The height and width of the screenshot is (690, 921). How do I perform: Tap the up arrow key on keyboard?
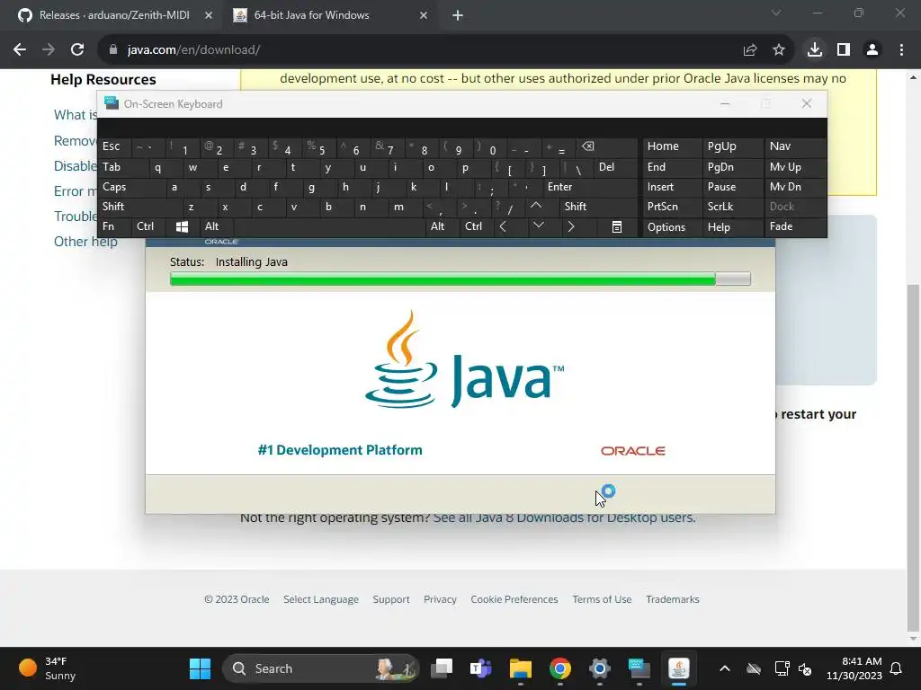coord(536,206)
